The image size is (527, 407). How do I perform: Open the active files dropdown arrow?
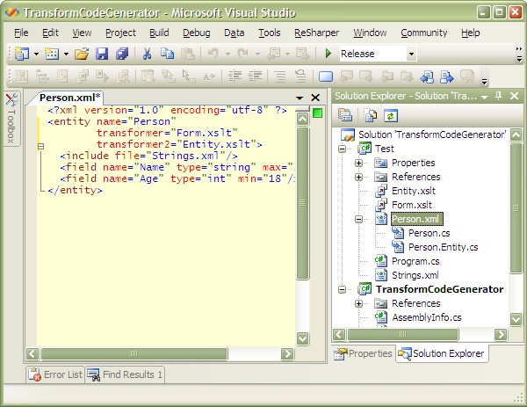300,98
